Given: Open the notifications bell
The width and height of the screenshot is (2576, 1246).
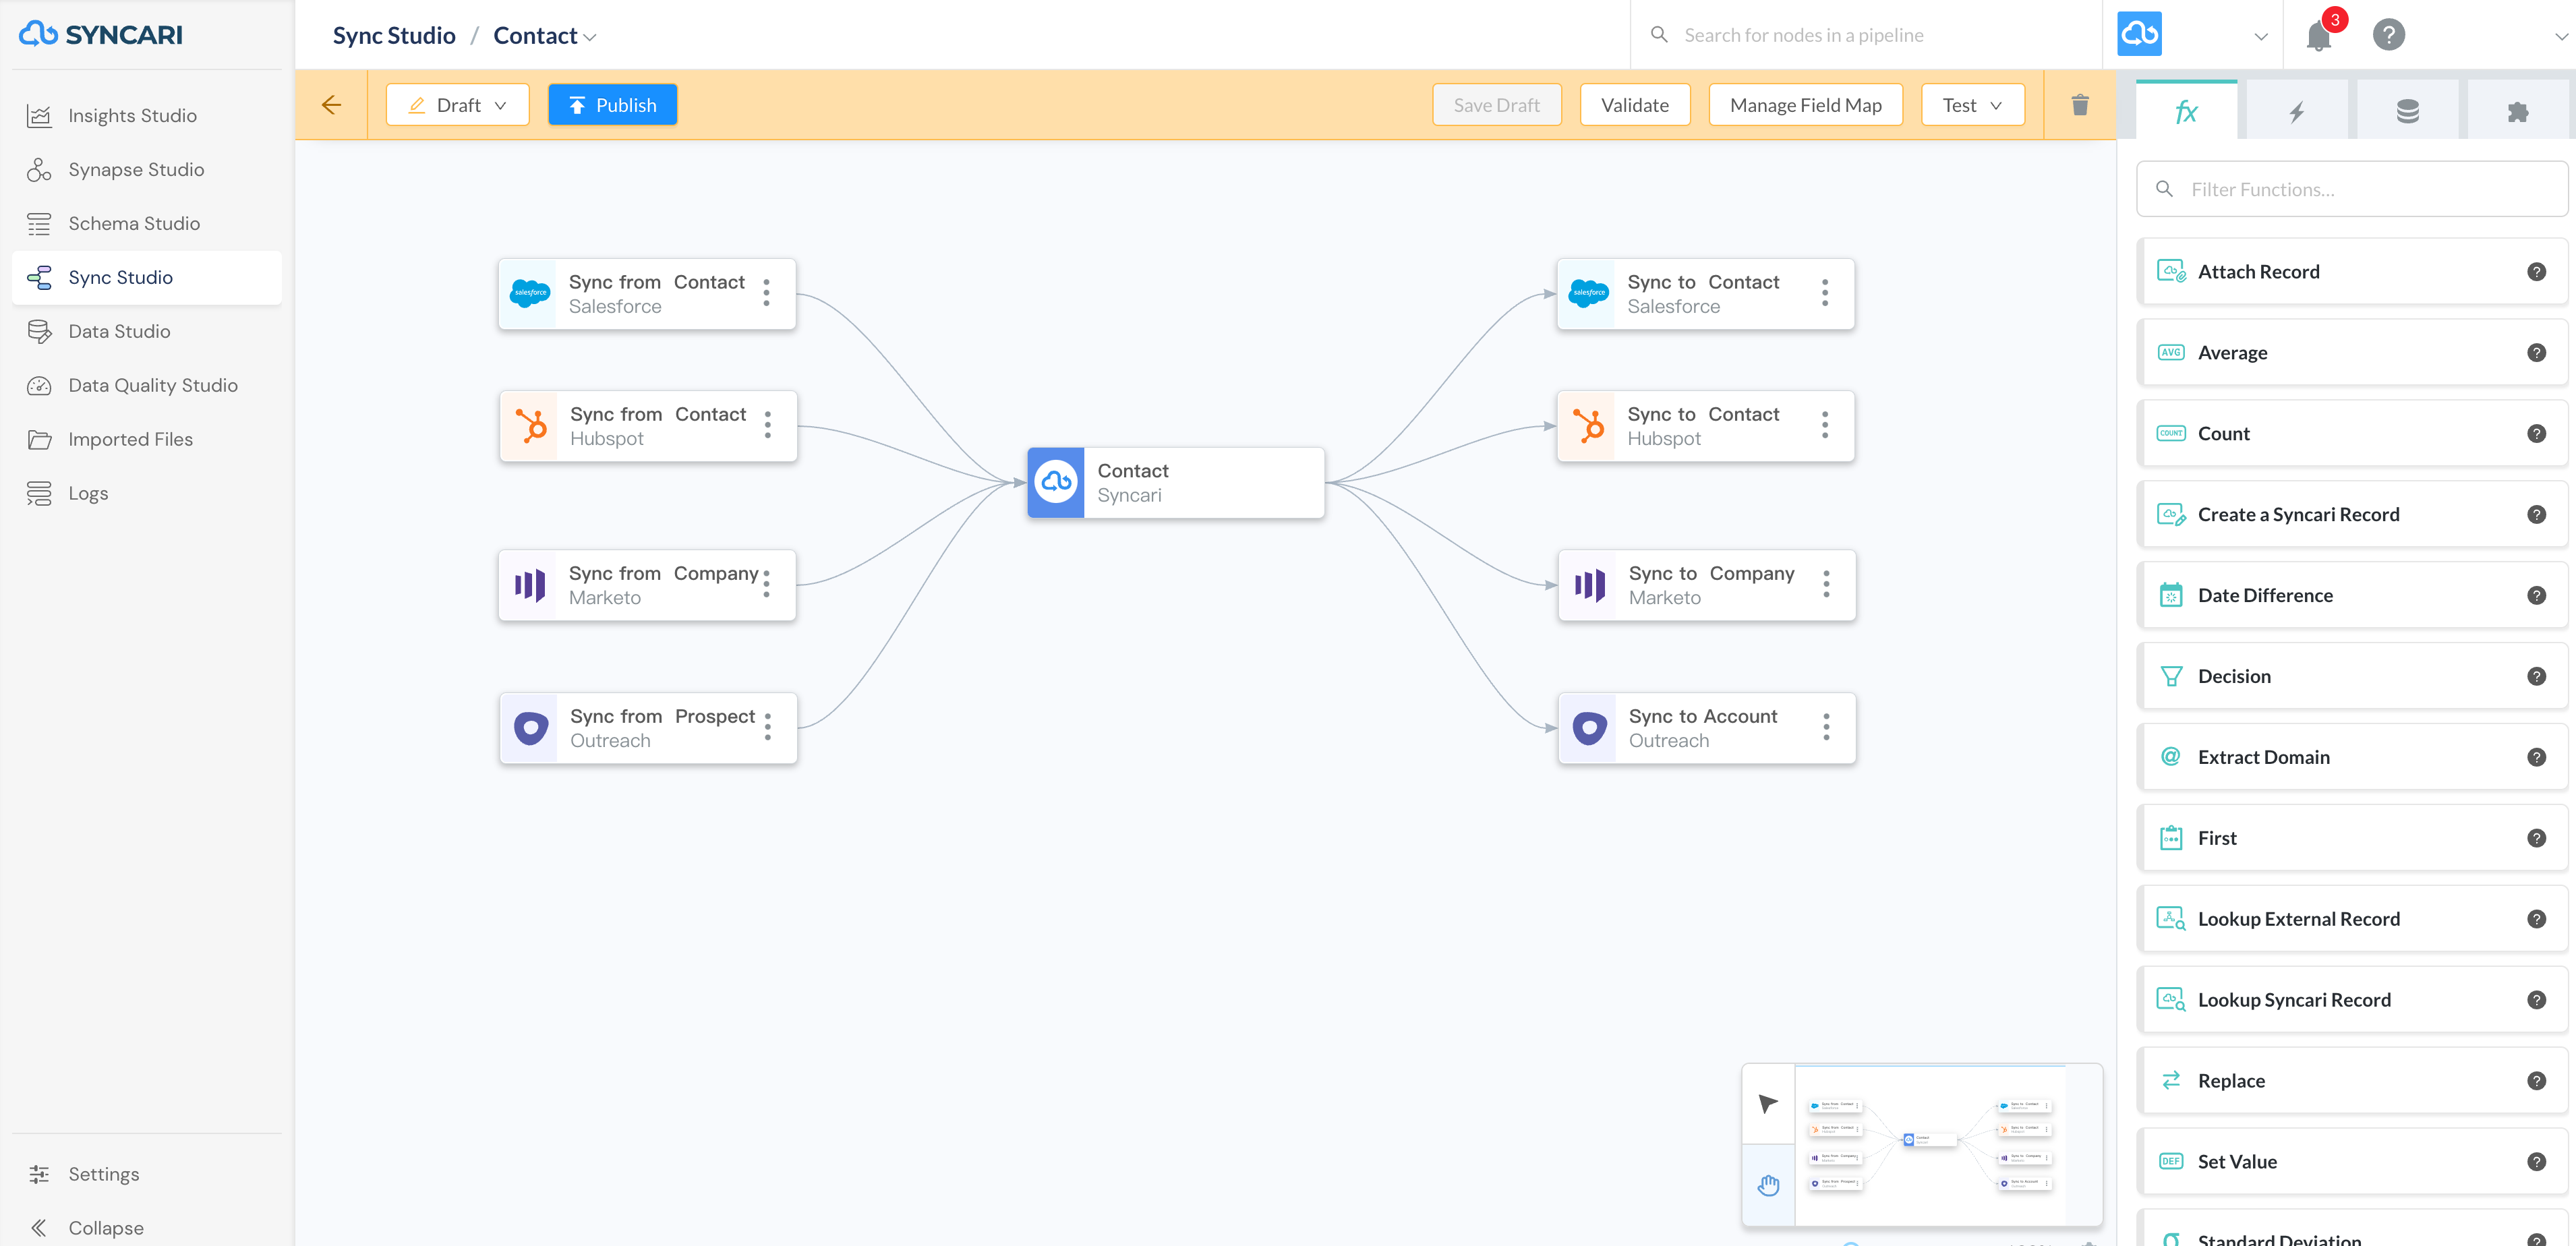Looking at the screenshot, I should click(2320, 35).
